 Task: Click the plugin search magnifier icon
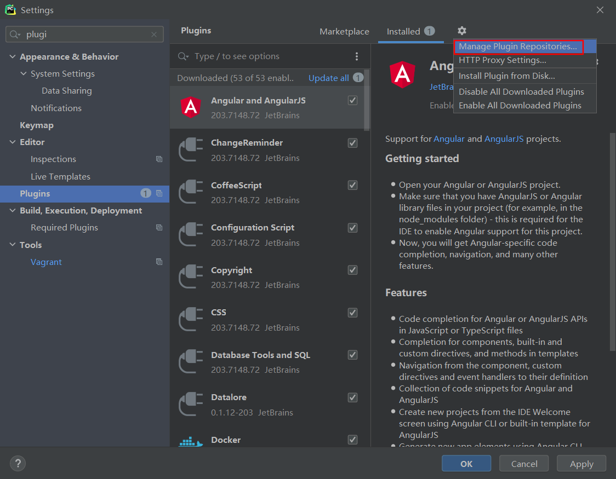pyautogui.click(x=182, y=56)
